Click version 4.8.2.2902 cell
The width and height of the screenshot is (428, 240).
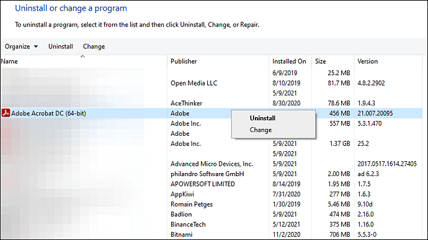click(x=371, y=83)
